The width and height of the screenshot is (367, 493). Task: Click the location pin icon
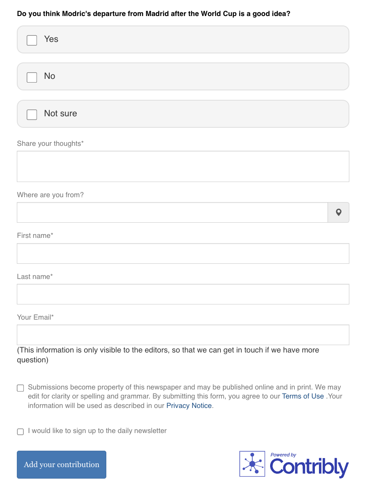point(338,212)
